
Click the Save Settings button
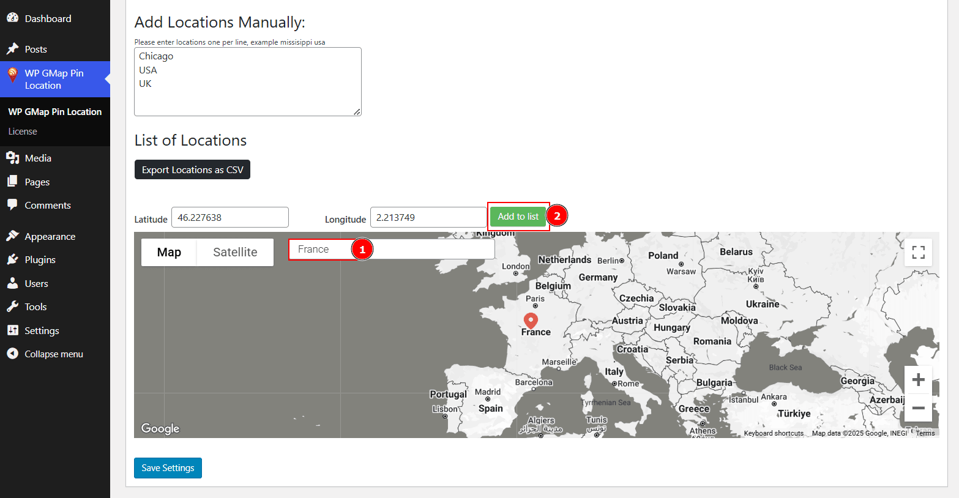(168, 468)
